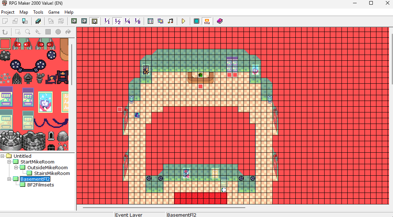The image size is (393, 217).
Task: Toggle the Show Title icon
Action: [x=207, y=21]
